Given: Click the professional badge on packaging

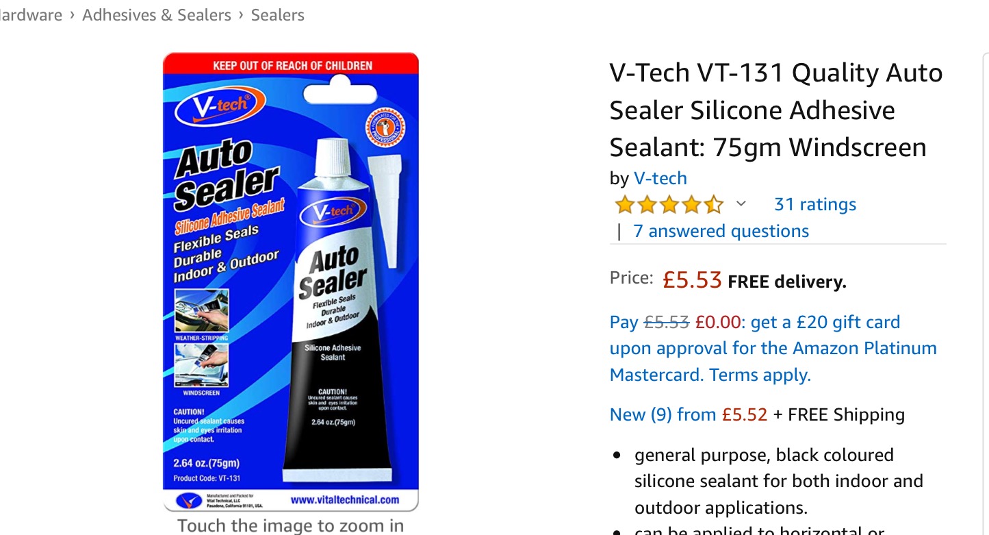Looking at the screenshot, I should click(x=385, y=126).
